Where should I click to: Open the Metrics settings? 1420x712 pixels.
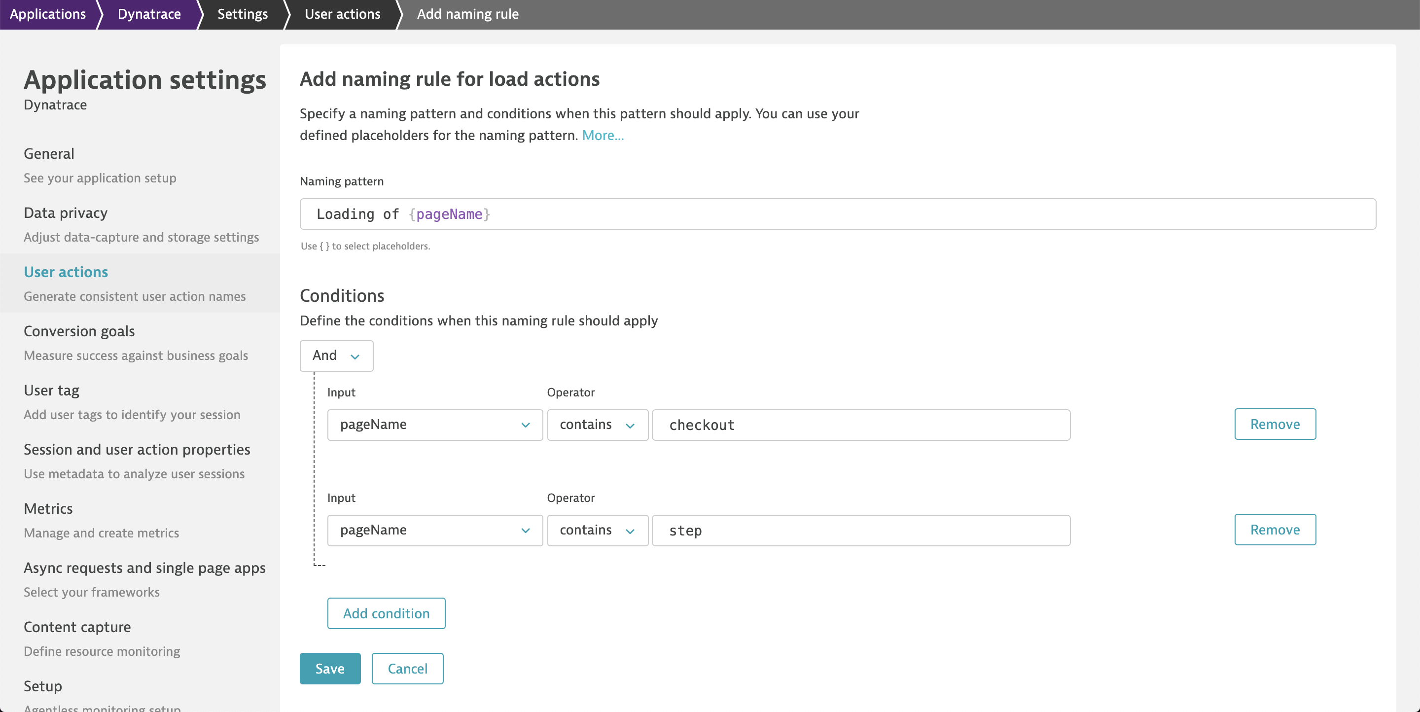[140, 520]
